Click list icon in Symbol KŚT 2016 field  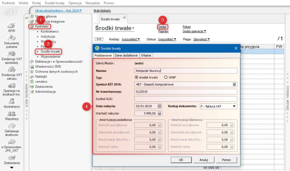coord(234,84)
